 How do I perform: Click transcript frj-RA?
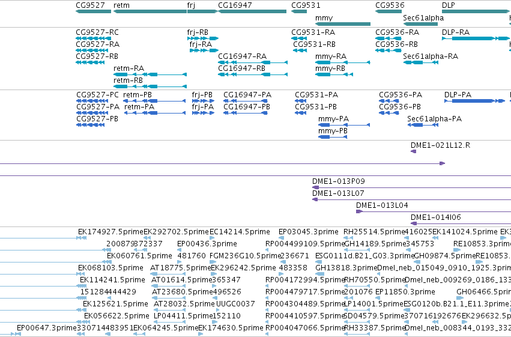[x=204, y=50]
